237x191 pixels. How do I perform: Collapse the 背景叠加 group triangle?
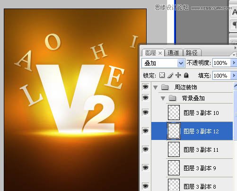[x=163, y=98]
